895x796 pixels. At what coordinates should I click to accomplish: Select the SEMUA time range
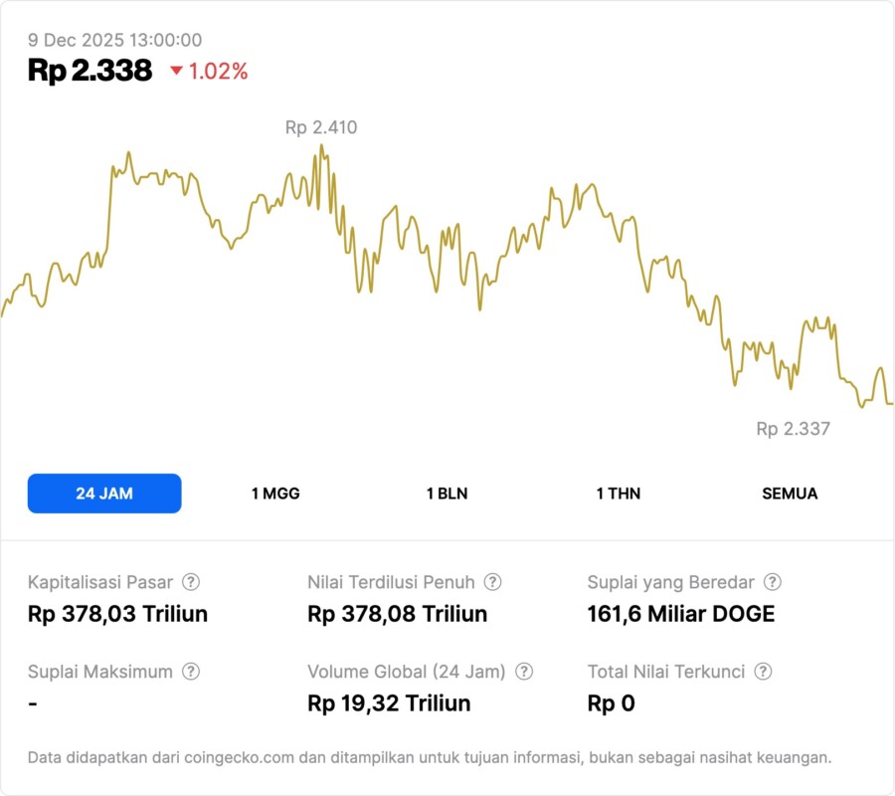point(790,494)
